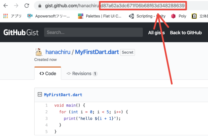Select the Code tab

pos(48,74)
